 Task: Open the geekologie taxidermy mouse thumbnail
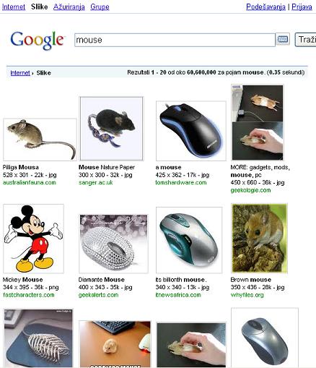(258, 122)
